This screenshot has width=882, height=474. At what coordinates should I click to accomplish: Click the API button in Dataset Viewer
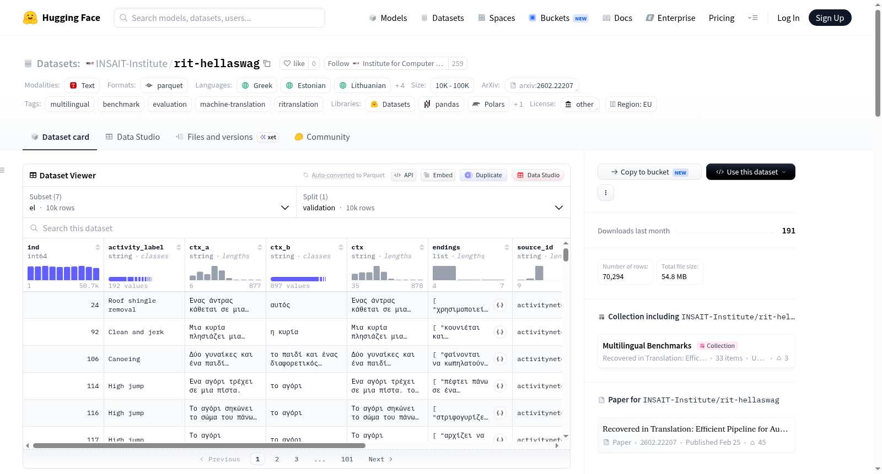tap(404, 175)
